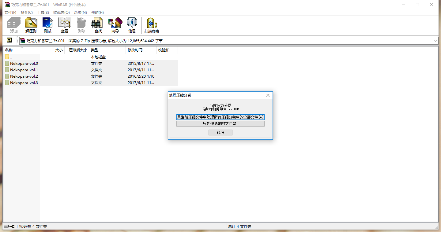Sort by the 修改时间 column header
This screenshot has height=232, width=441.
point(141,50)
